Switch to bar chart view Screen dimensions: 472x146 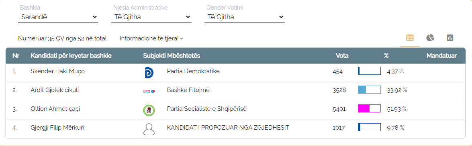click(x=450, y=38)
